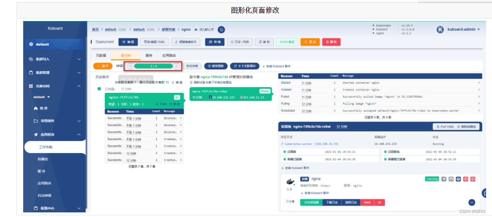Image resolution: width=492 pixels, height=217 pixels.
Task: Dismiss the Scheduled event row
Action: (479, 111)
